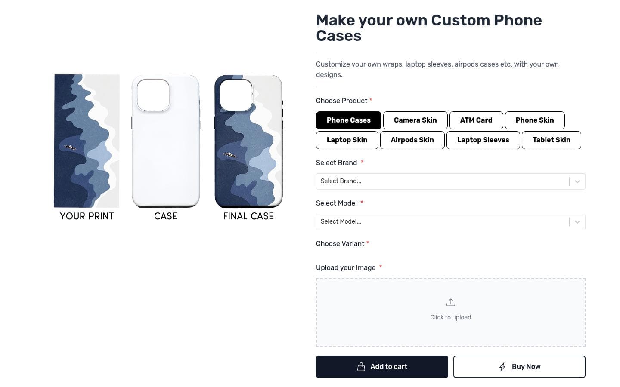Pick the Laptop Sleeves option

[483, 140]
